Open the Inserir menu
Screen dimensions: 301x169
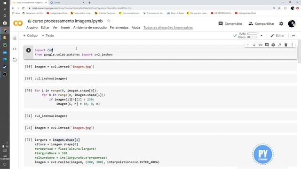coord(65,28)
